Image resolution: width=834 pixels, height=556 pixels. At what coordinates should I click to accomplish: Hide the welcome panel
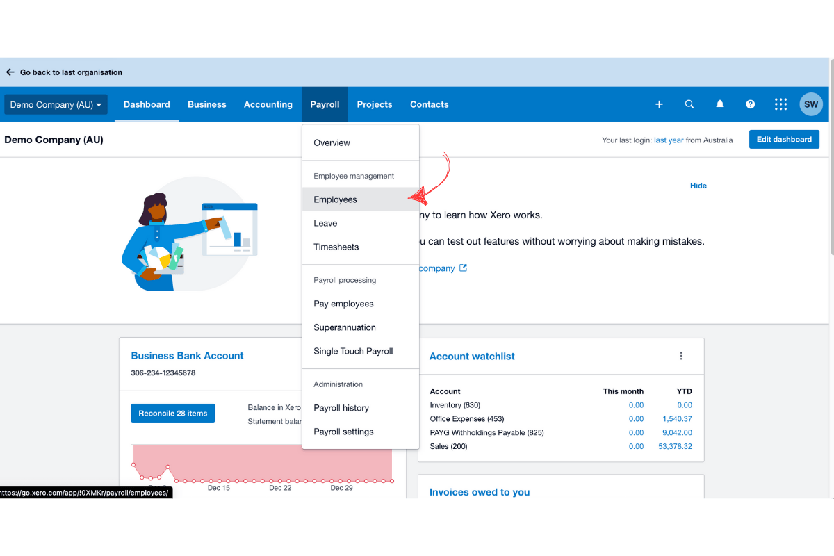pyautogui.click(x=698, y=186)
